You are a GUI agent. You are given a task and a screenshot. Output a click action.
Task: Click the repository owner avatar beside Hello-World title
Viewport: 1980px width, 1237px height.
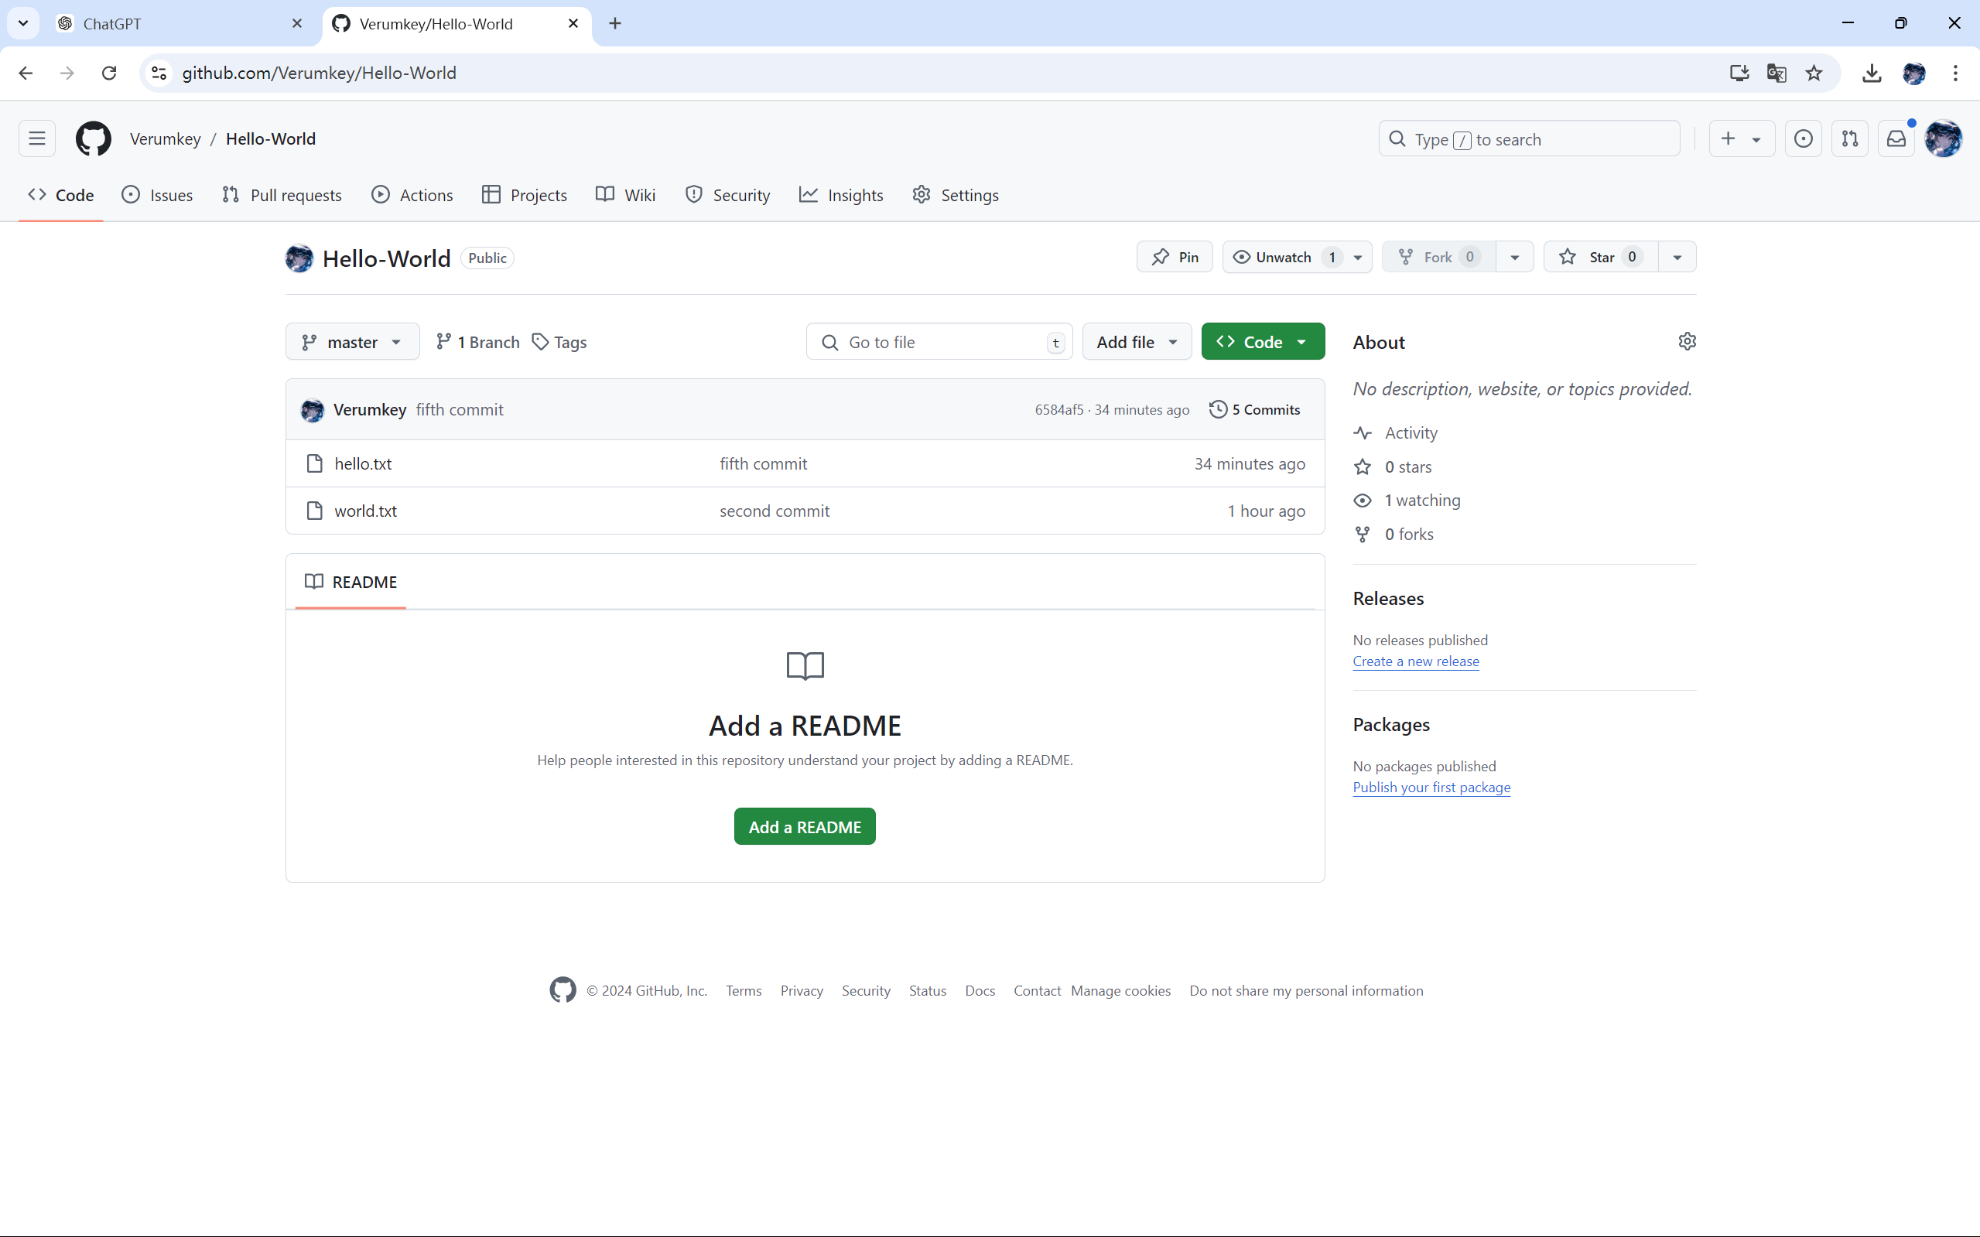click(299, 258)
